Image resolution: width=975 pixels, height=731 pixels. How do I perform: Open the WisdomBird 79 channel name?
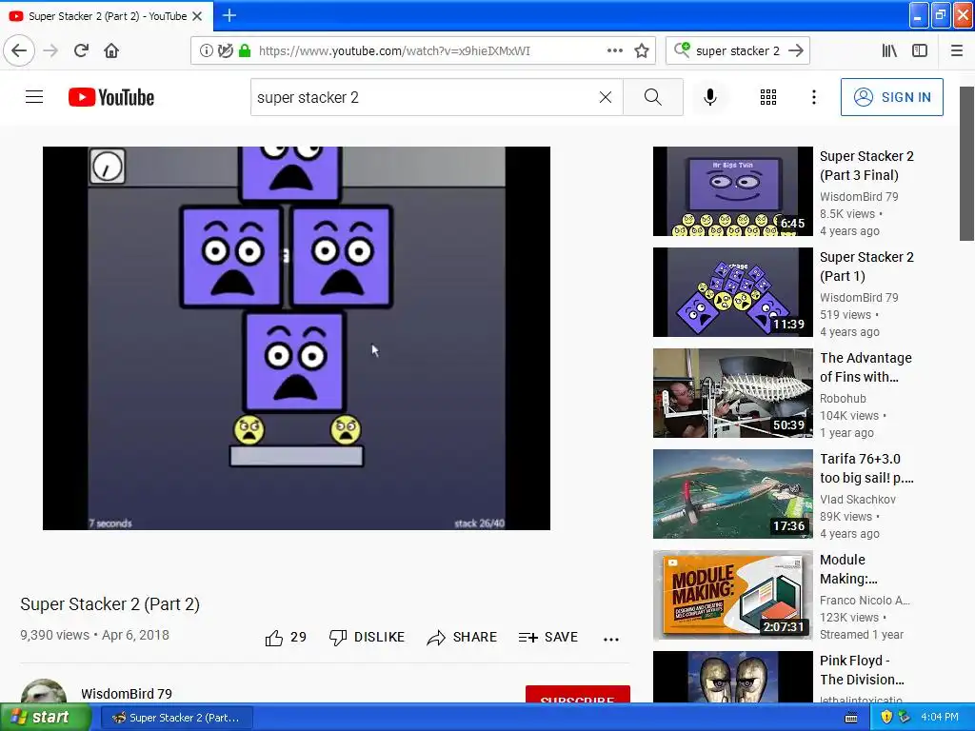point(127,694)
